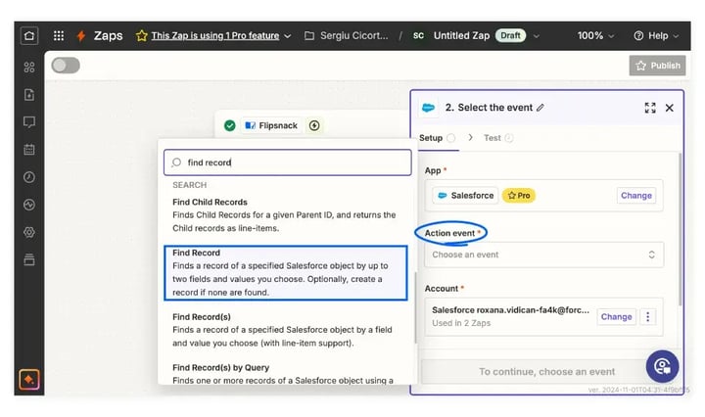Open the 100% zoom dropdown
705x417 pixels.
click(x=595, y=35)
